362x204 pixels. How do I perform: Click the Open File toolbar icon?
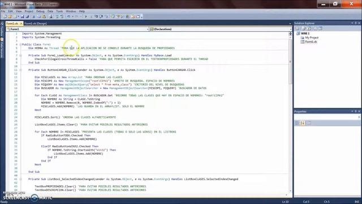click(10, 16)
